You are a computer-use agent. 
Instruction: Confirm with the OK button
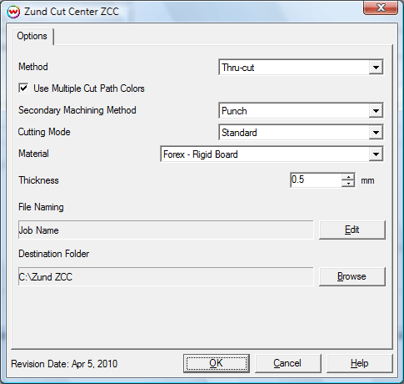point(217,363)
